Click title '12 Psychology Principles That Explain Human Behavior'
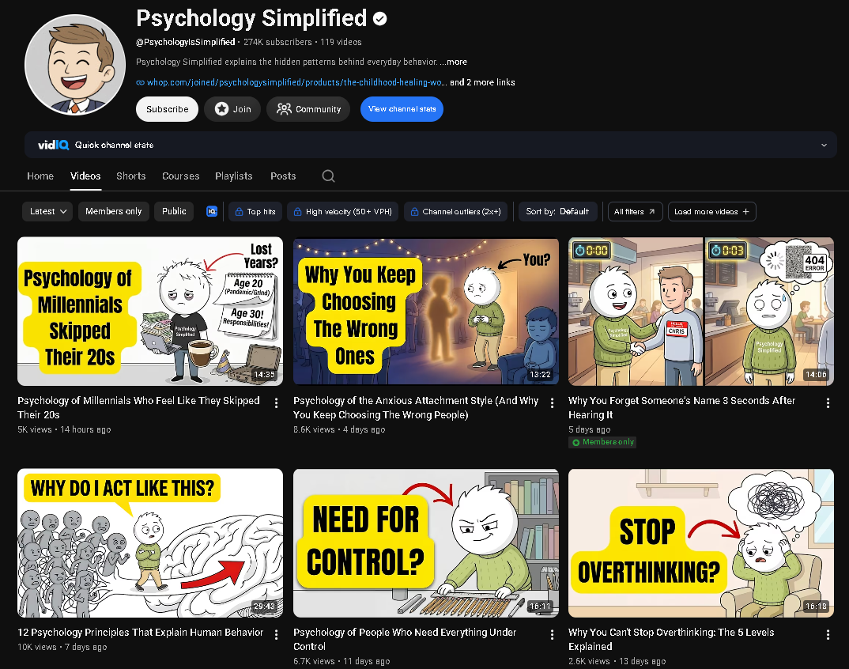 click(x=140, y=632)
